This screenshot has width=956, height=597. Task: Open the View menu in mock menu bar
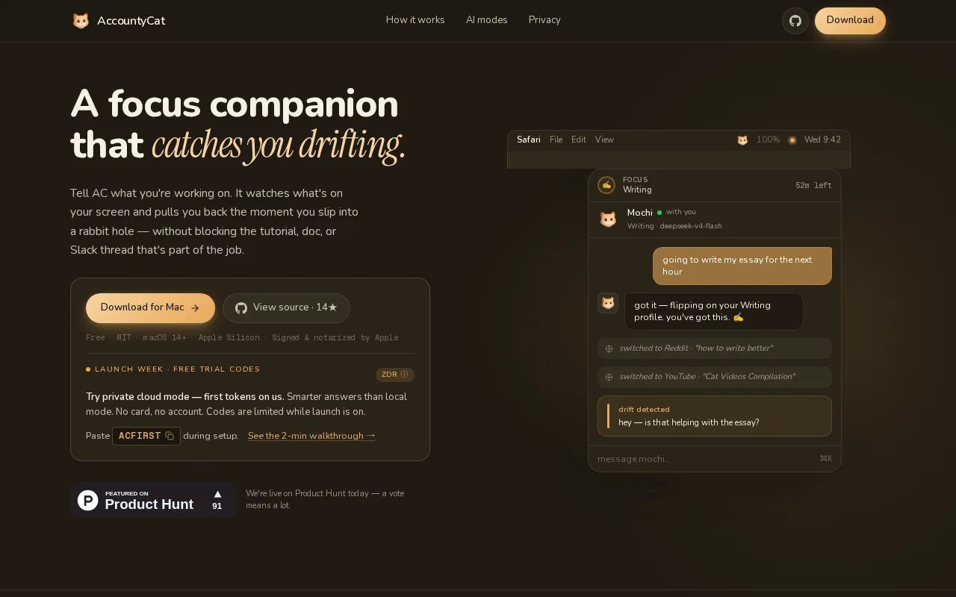(604, 140)
